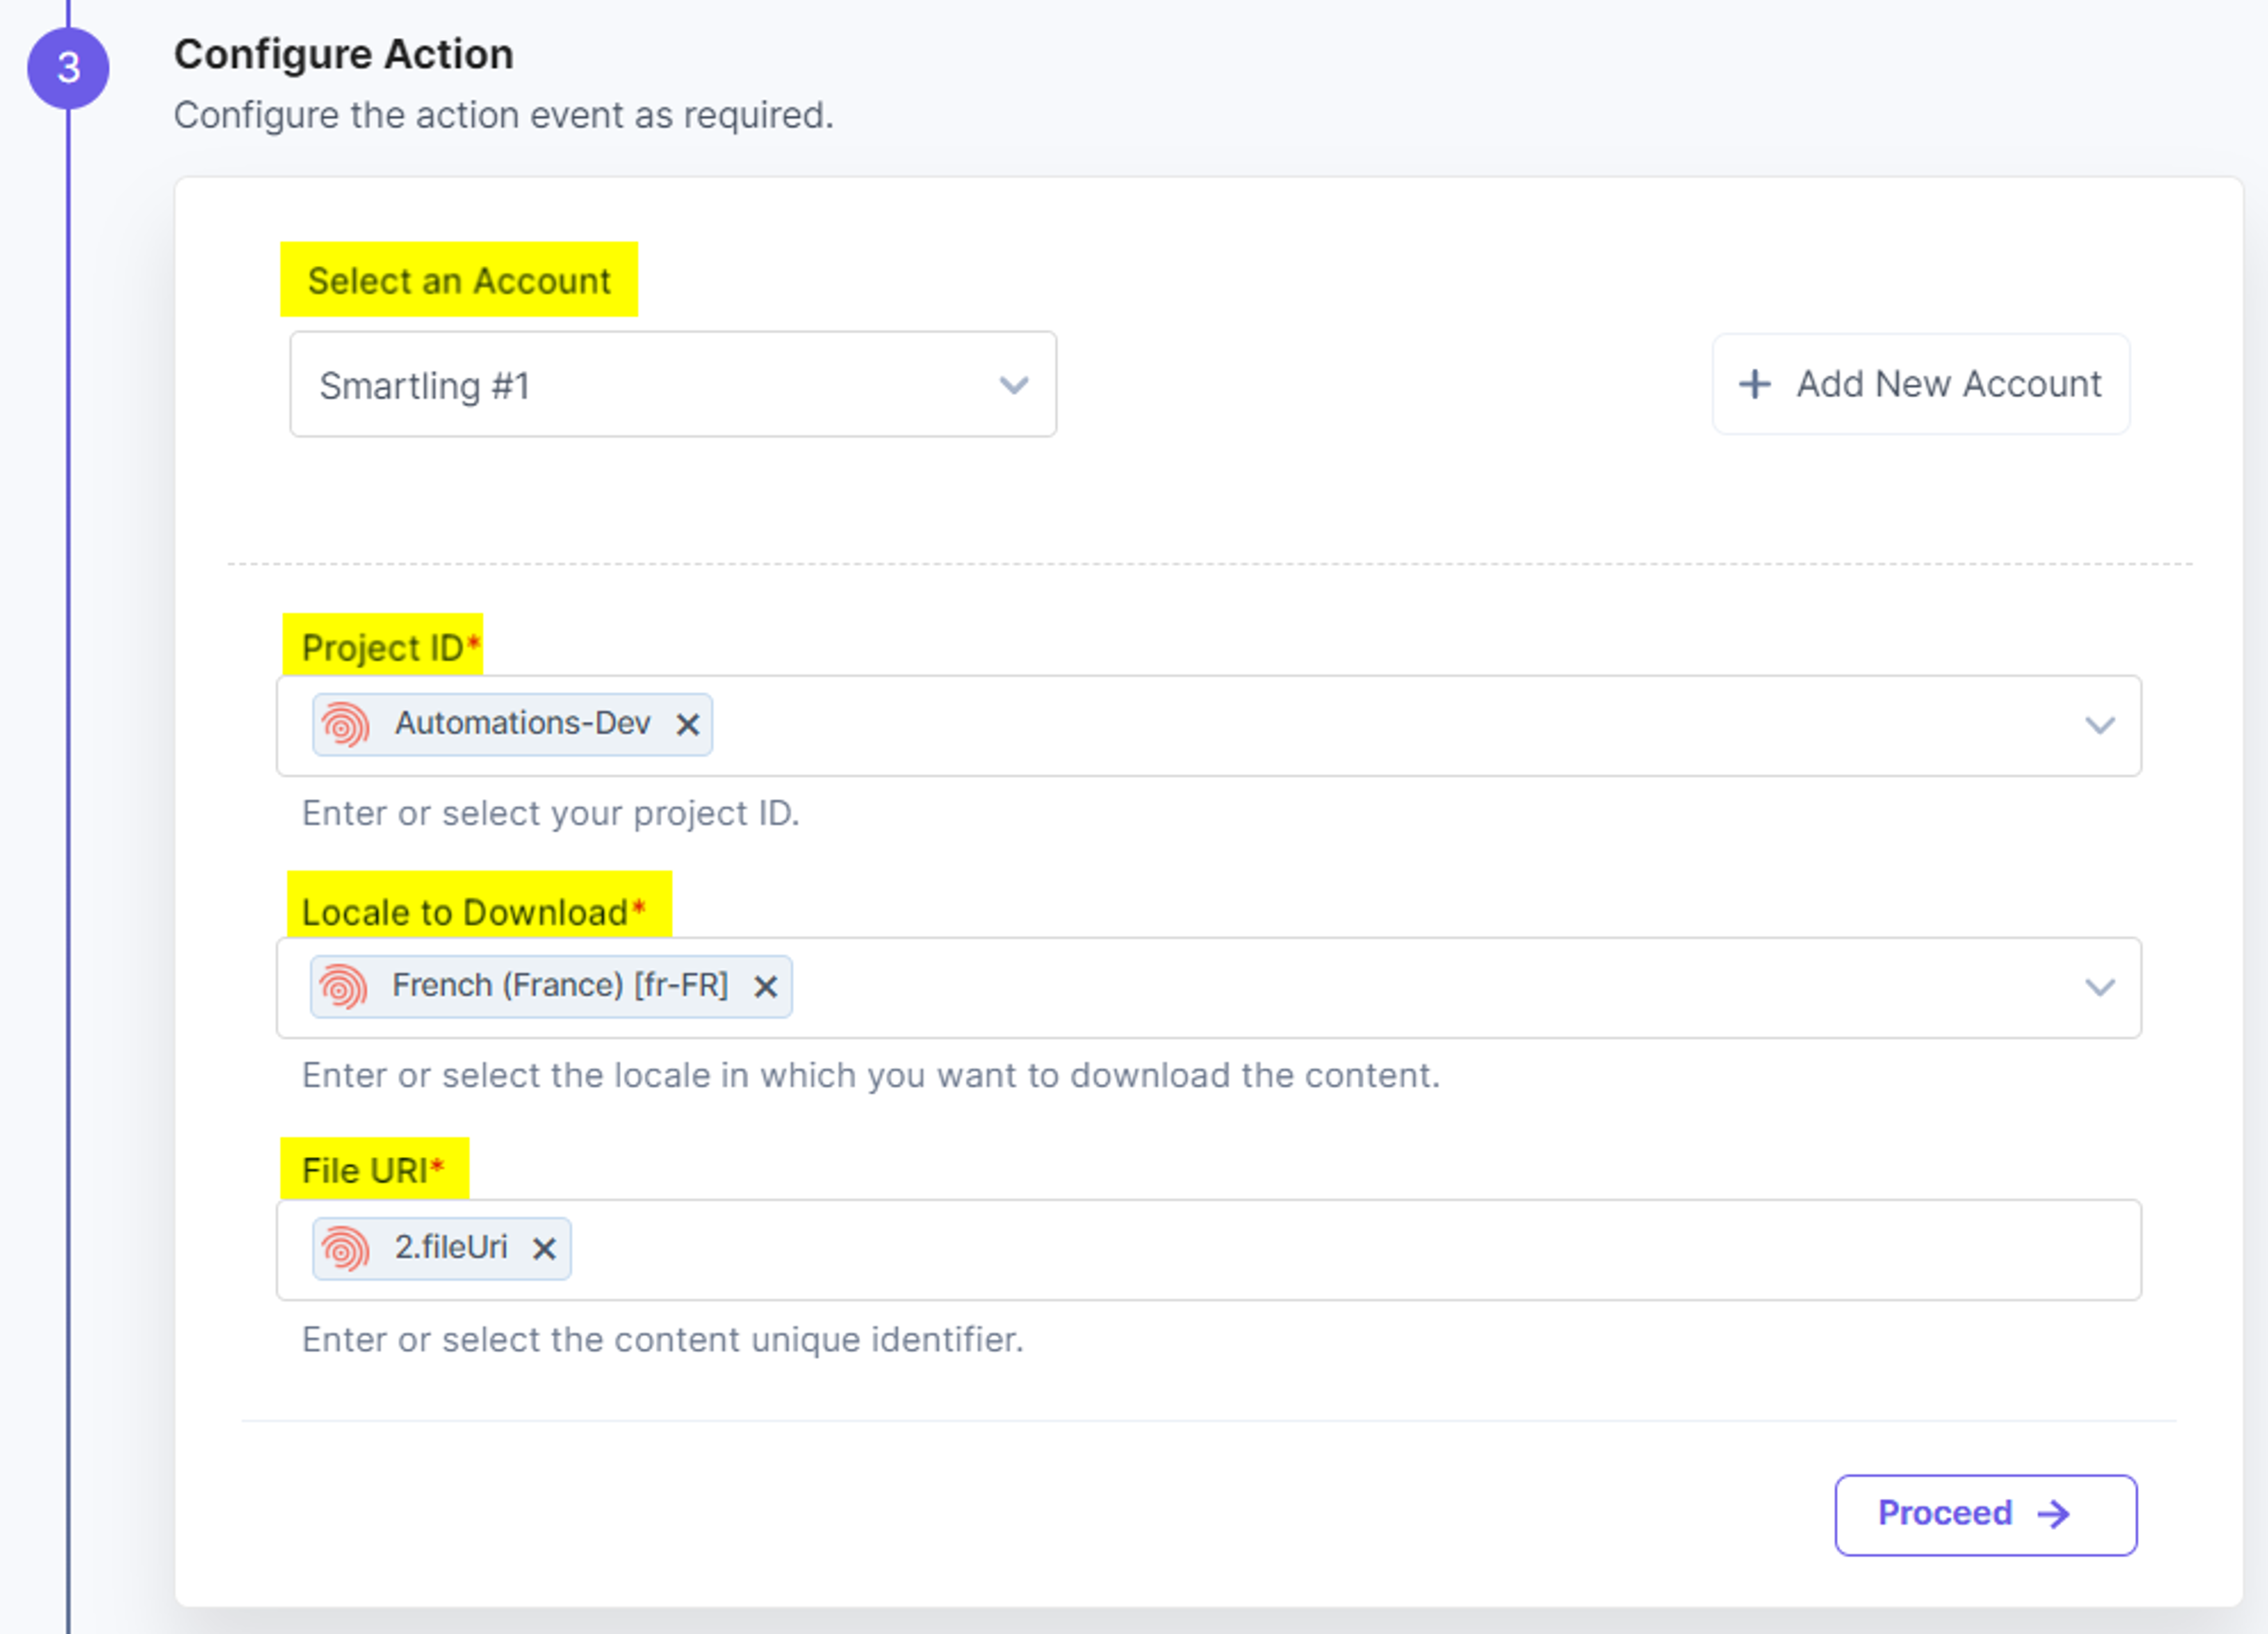Expand the Locale to Download dropdown chevron
Image resolution: width=2268 pixels, height=1634 pixels.
(x=2099, y=987)
